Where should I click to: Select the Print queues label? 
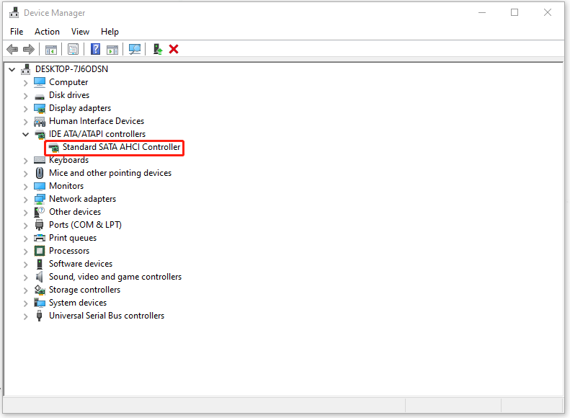pos(73,238)
